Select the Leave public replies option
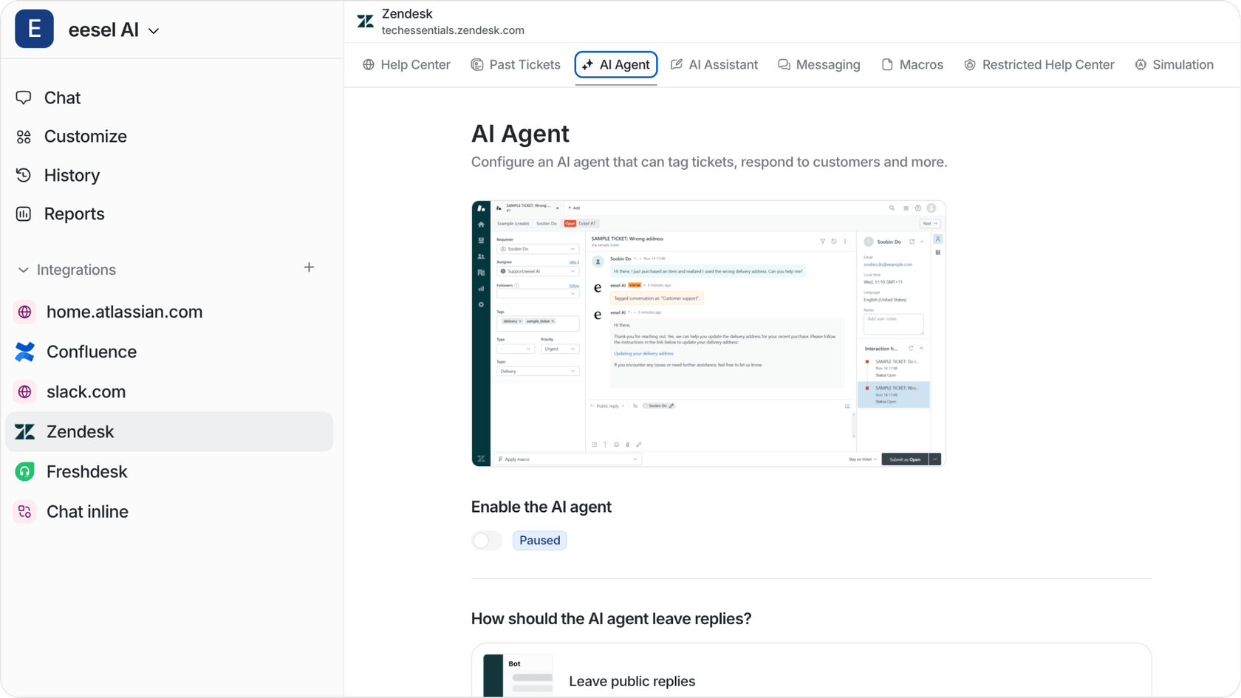Screen dimensions: 1241x698 point(632,681)
